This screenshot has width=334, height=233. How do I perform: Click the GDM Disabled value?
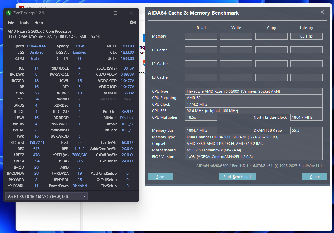[36, 59]
